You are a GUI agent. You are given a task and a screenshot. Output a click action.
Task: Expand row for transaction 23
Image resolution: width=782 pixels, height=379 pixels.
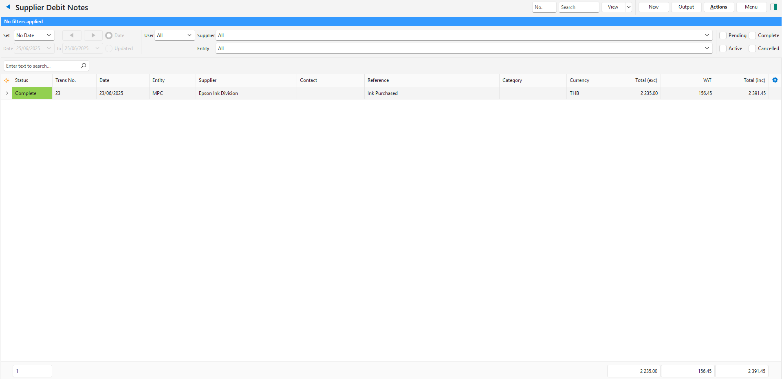(x=7, y=93)
